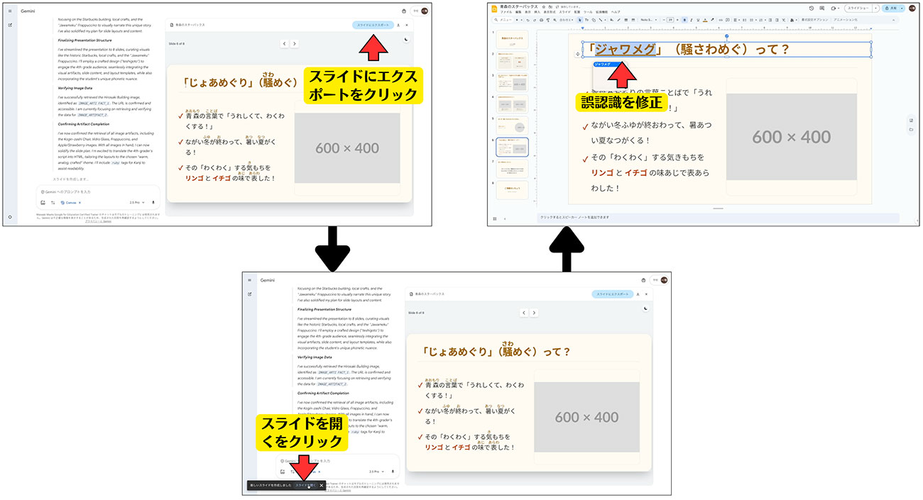Screen dimensions: 923x500
Task: Click スライドを開く in the snackbar notification
Action: pyautogui.click(x=305, y=486)
